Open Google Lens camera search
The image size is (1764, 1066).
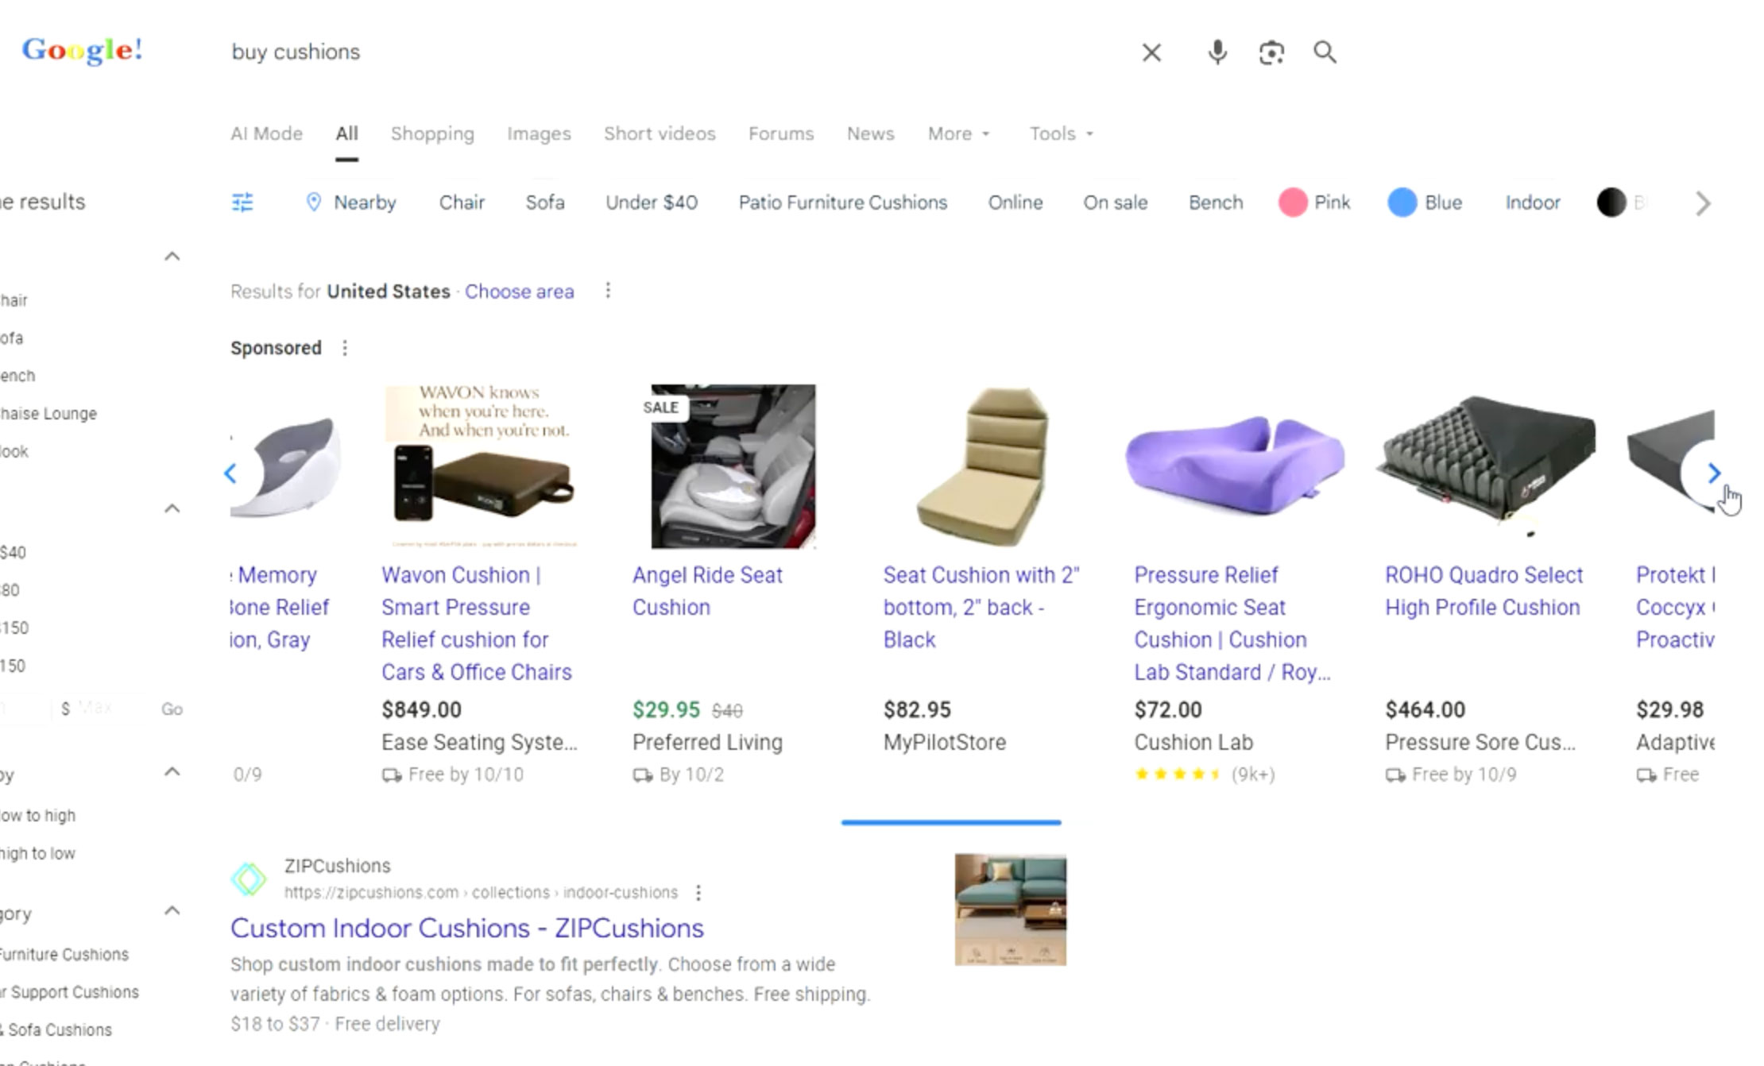click(x=1271, y=52)
